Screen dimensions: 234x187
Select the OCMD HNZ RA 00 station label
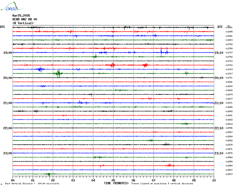pyautogui.click(x=25, y=19)
